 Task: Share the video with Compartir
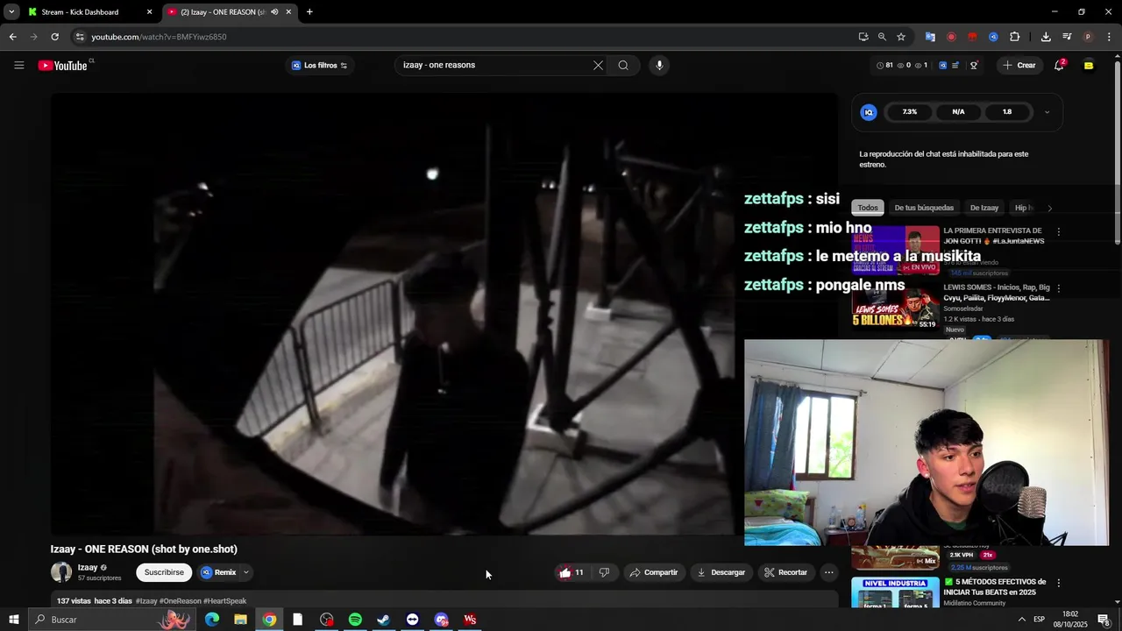[x=654, y=572]
